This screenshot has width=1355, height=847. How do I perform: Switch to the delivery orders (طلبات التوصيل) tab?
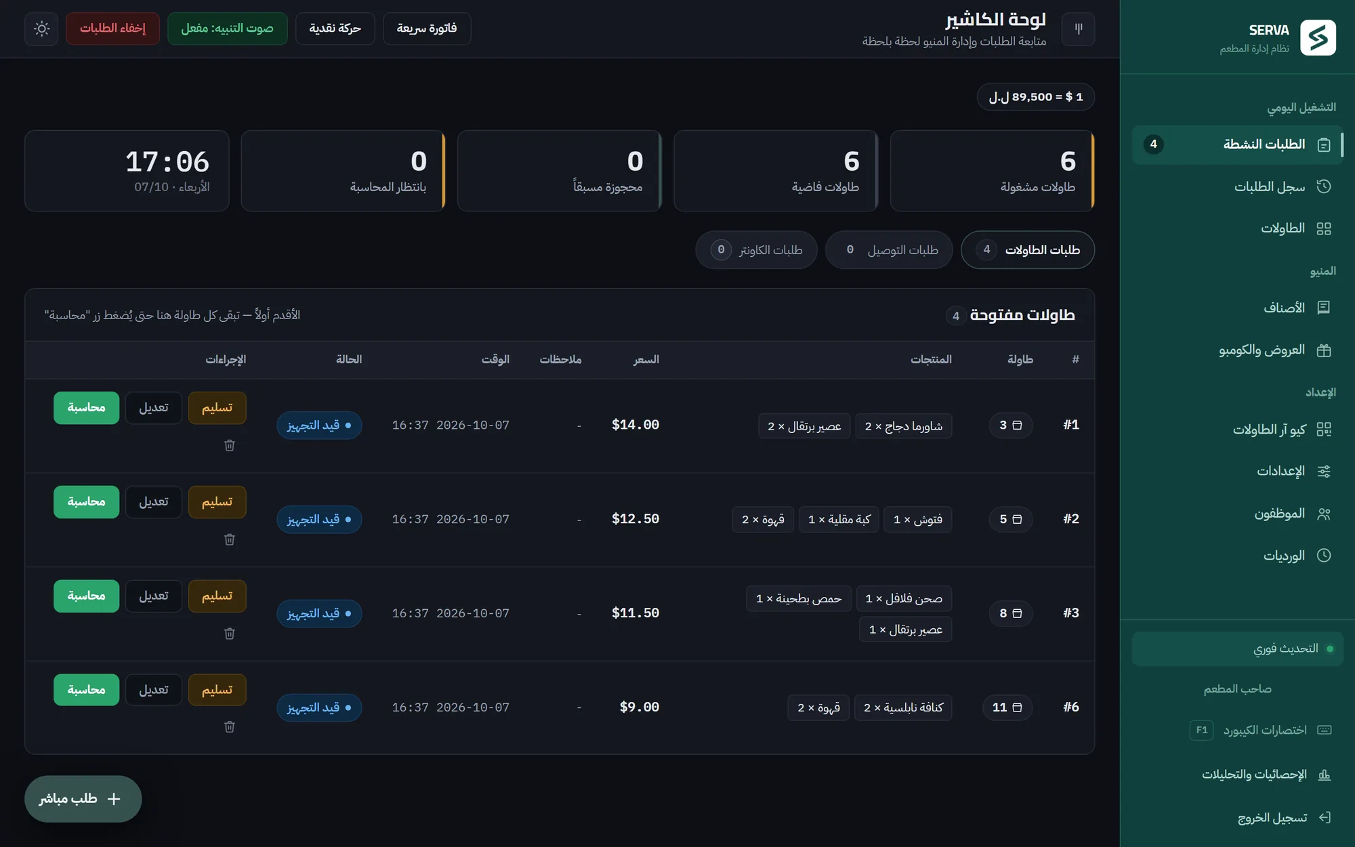889,250
